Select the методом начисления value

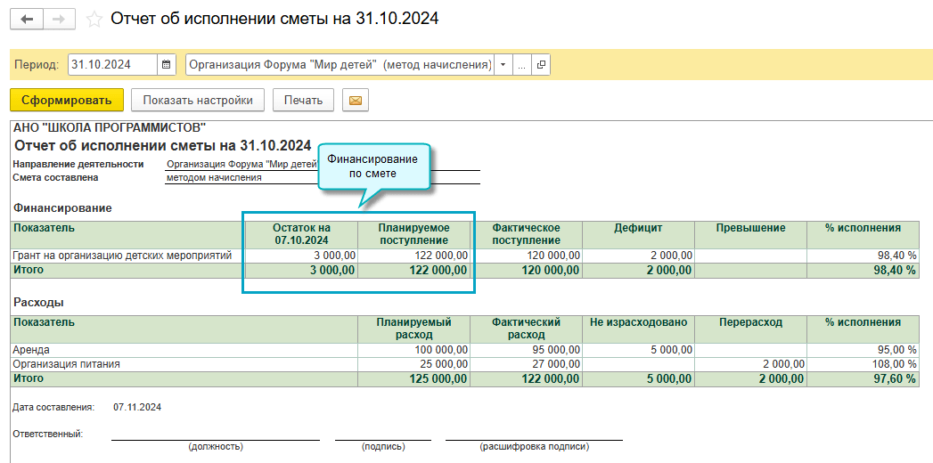click(214, 177)
